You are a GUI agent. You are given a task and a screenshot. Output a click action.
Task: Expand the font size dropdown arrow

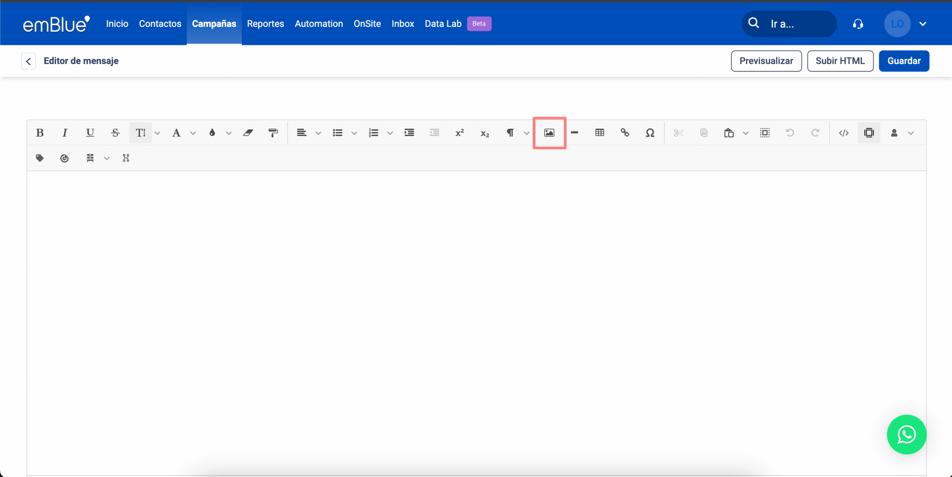point(157,133)
